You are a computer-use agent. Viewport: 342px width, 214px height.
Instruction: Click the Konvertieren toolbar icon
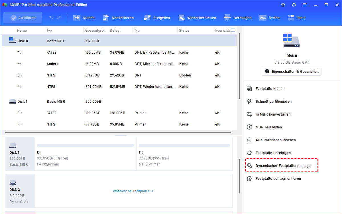click(x=106, y=18)
